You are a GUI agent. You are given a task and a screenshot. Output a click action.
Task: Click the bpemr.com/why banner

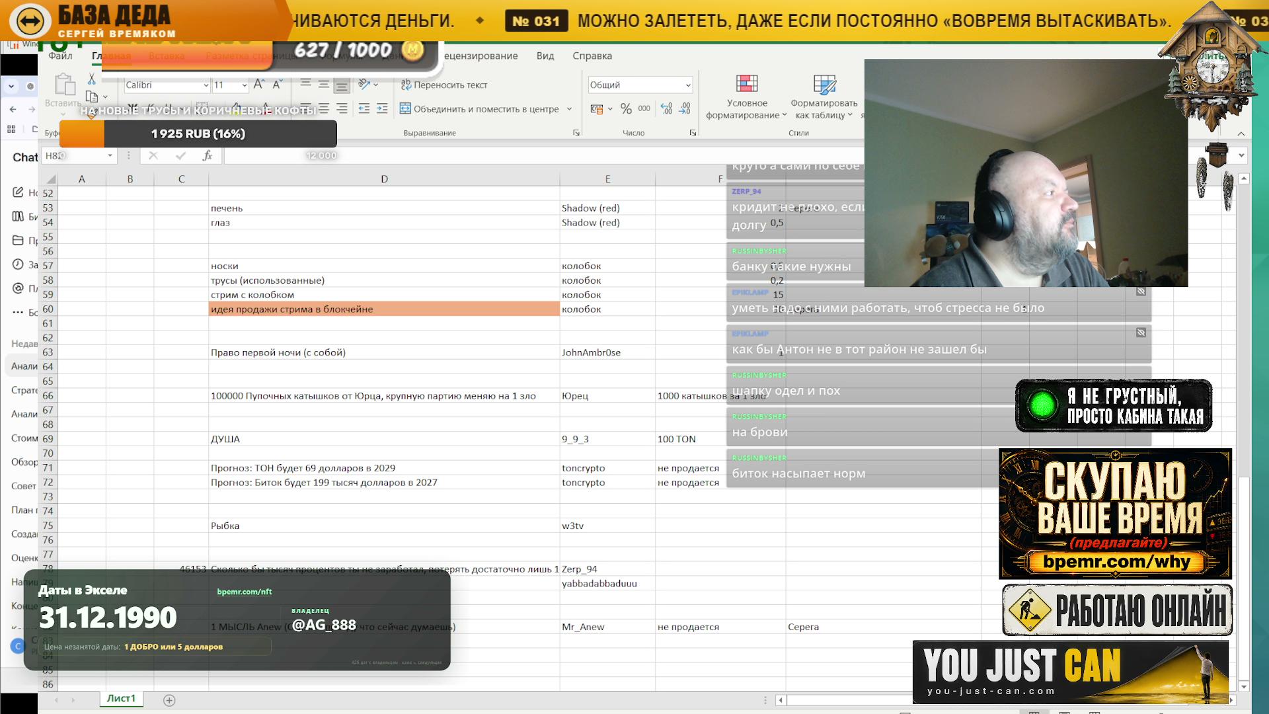tap(1116, 514)
